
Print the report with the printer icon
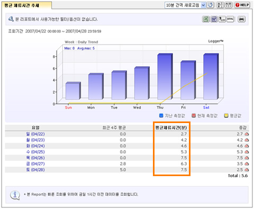coord(241,19)
